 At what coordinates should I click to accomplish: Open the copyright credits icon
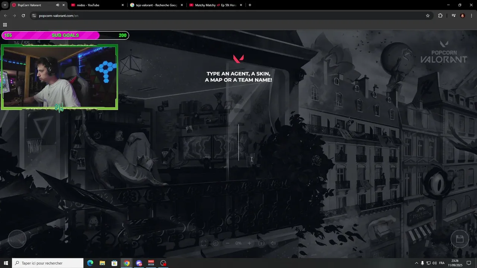215,243
